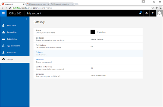
Task: Open the Contact preferences heading
Action: 44,67
